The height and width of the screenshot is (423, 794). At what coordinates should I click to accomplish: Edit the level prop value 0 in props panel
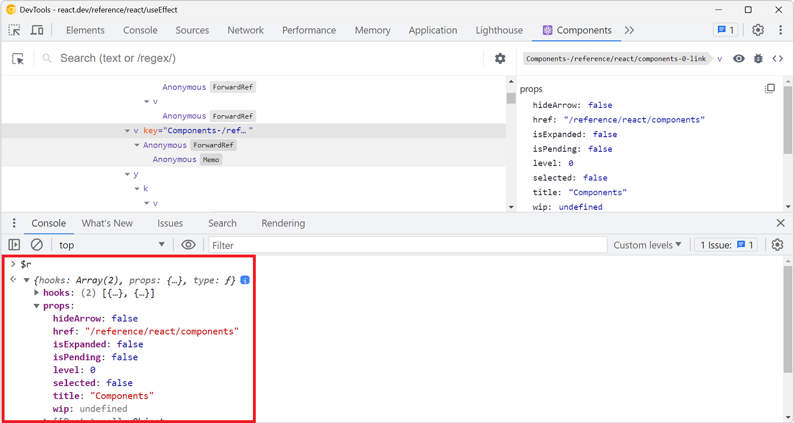click(x=571, y=163)
